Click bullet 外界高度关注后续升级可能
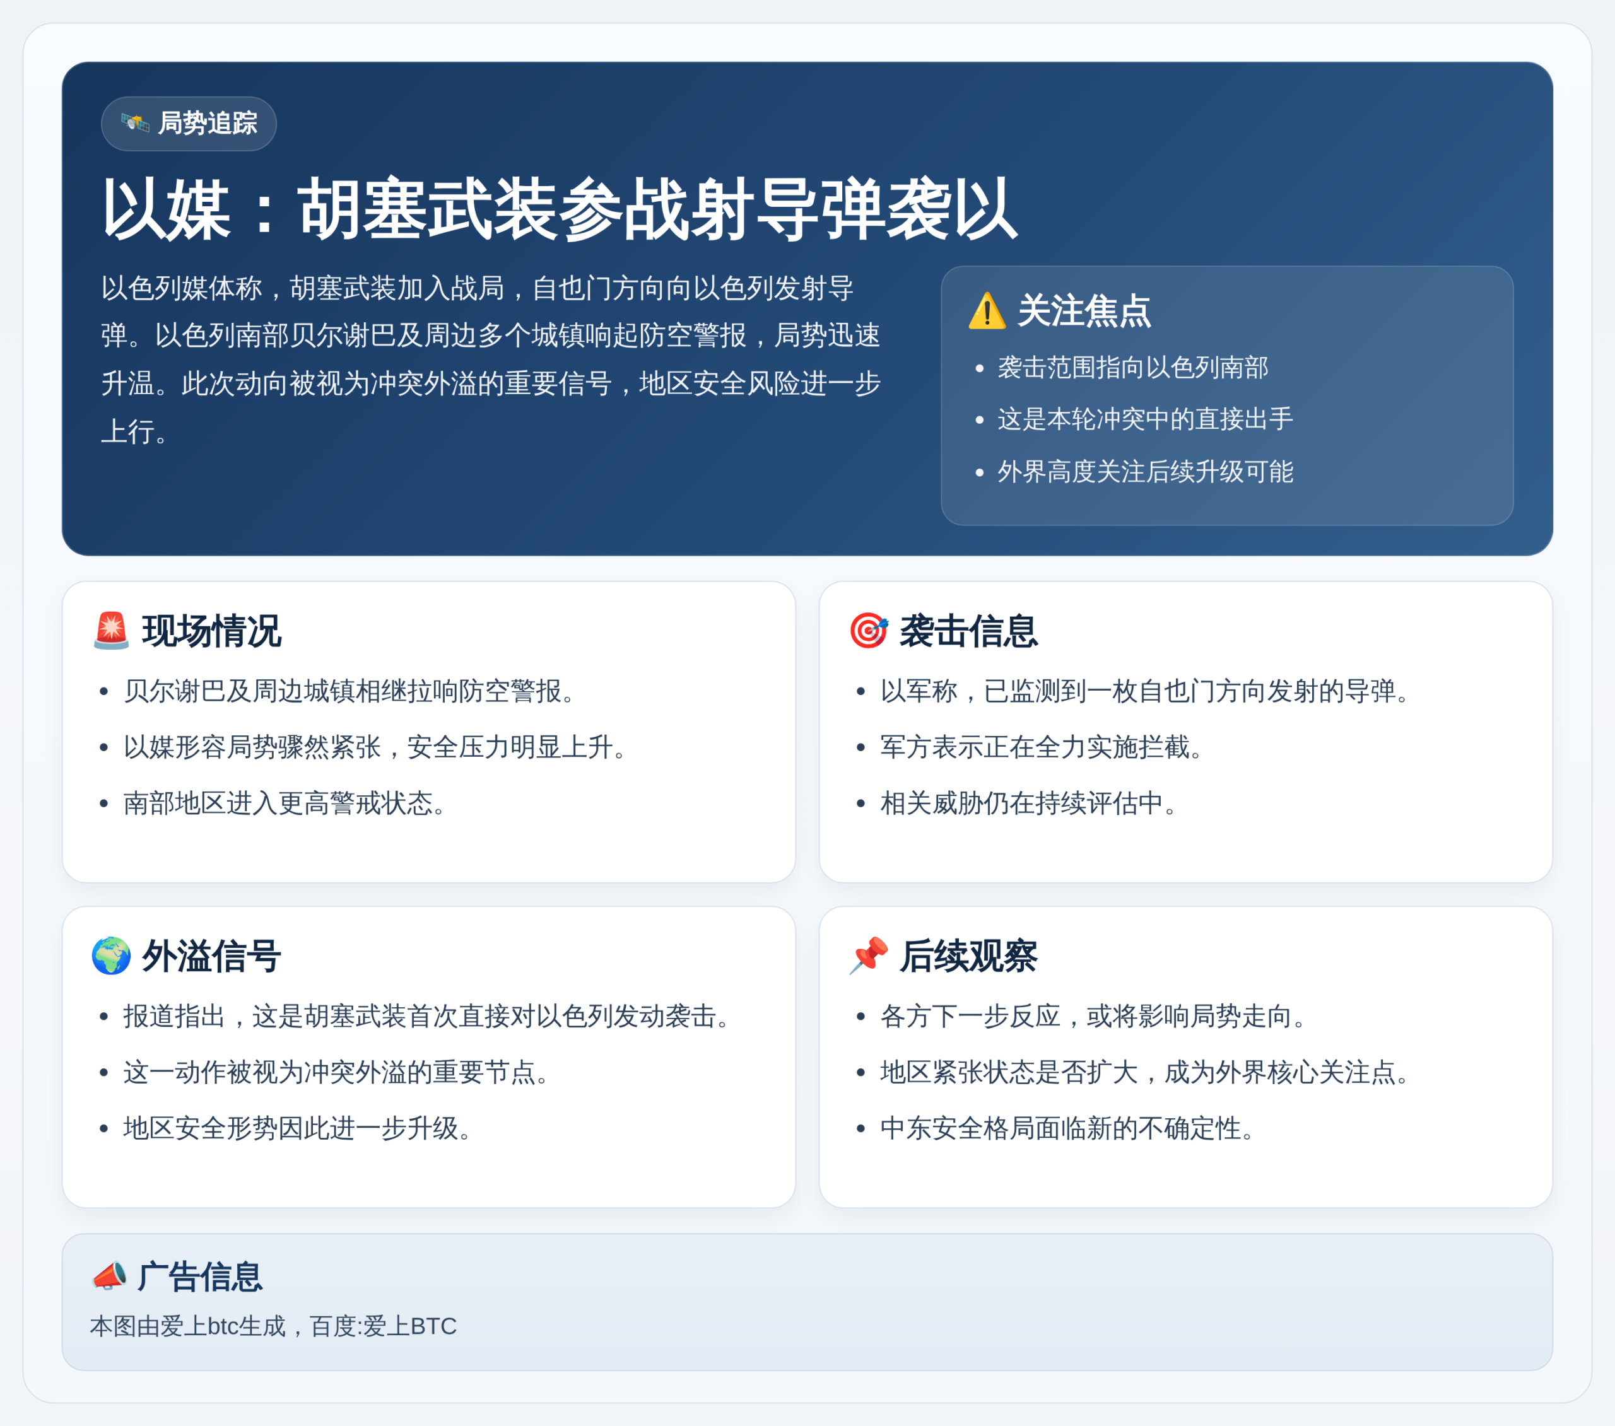The width and height of the screenshot is (1615, 1426). point(1145,472)
